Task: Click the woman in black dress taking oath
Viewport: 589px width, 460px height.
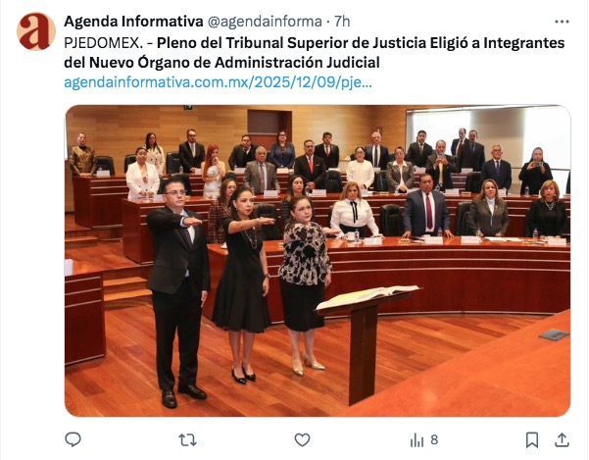Action: click(243, 284)
